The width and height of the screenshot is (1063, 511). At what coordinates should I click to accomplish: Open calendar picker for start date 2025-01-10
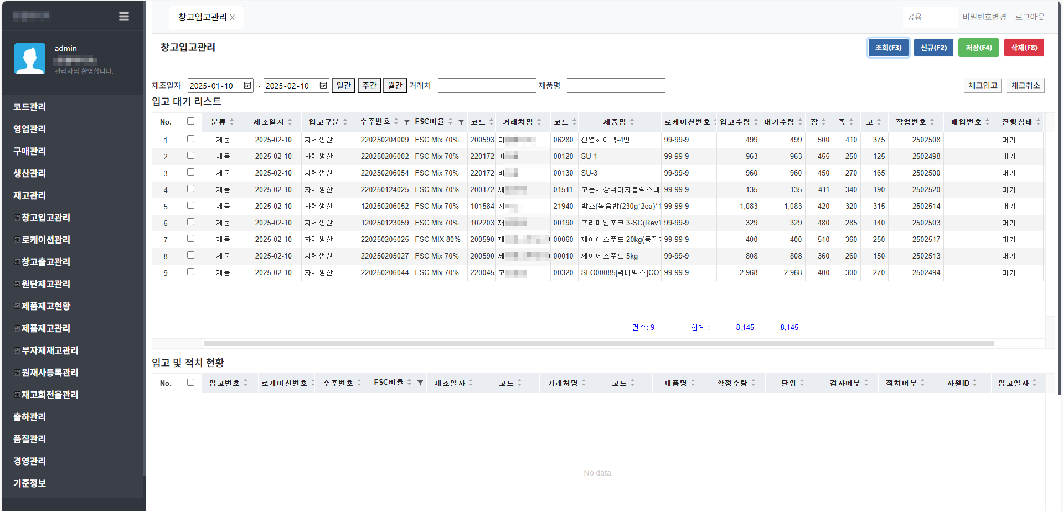point(247,85)
